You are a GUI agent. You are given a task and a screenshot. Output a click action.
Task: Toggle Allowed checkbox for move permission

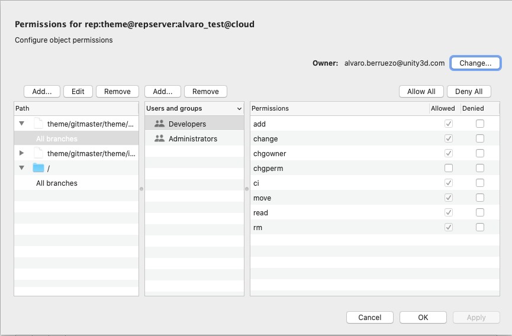point(449,198)
